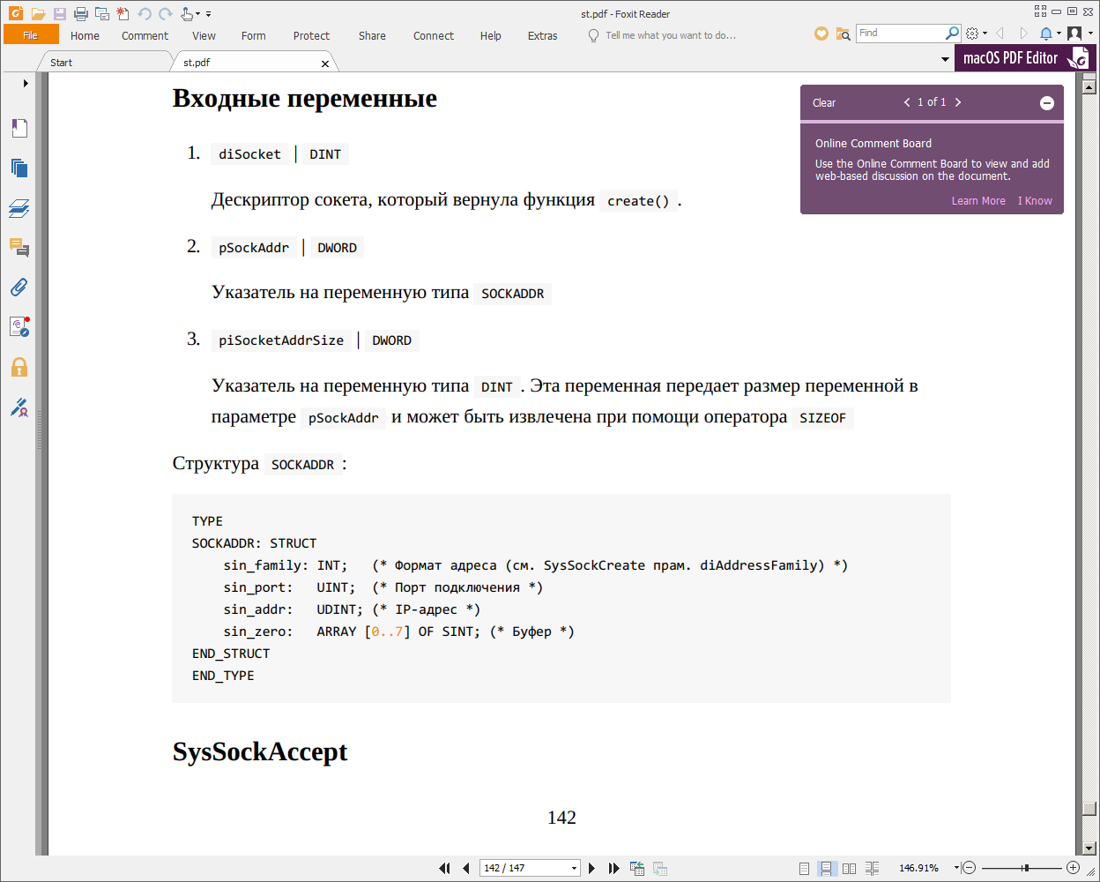Open the zoom percentage dropdown arrow
The width and height of the screenshot is (1100, 882).
[956, 868]
